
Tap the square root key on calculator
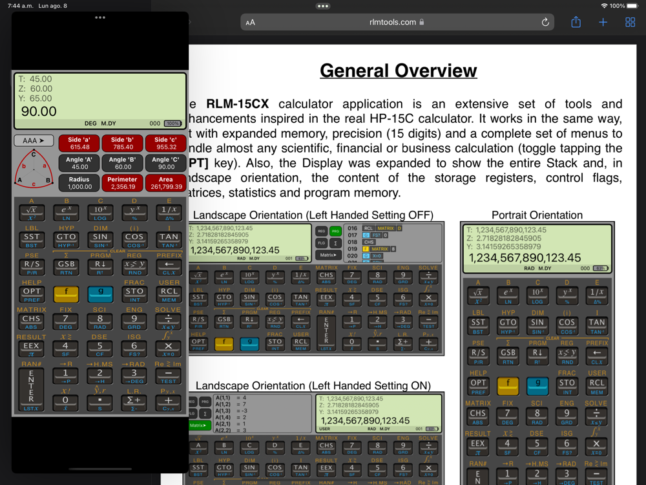[31, 212]
